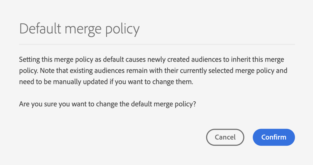The image size is (313, 165).
Task: Dismiss the dialog using Cancel
Action: (225, 137)
